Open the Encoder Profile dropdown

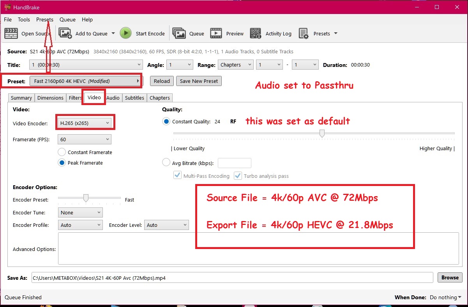point(80,225)
